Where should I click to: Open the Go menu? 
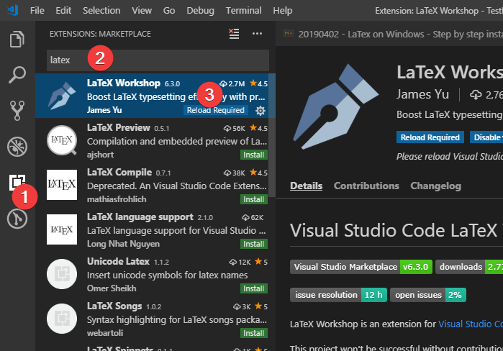point(168,10)
